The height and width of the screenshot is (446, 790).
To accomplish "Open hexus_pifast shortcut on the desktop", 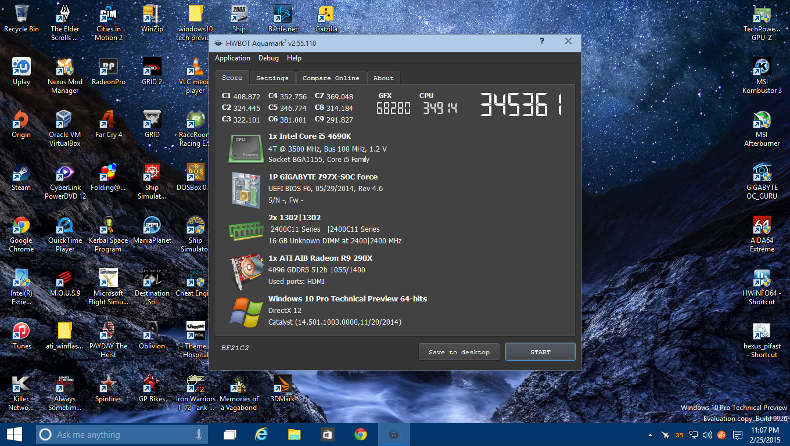I will 762,340.
